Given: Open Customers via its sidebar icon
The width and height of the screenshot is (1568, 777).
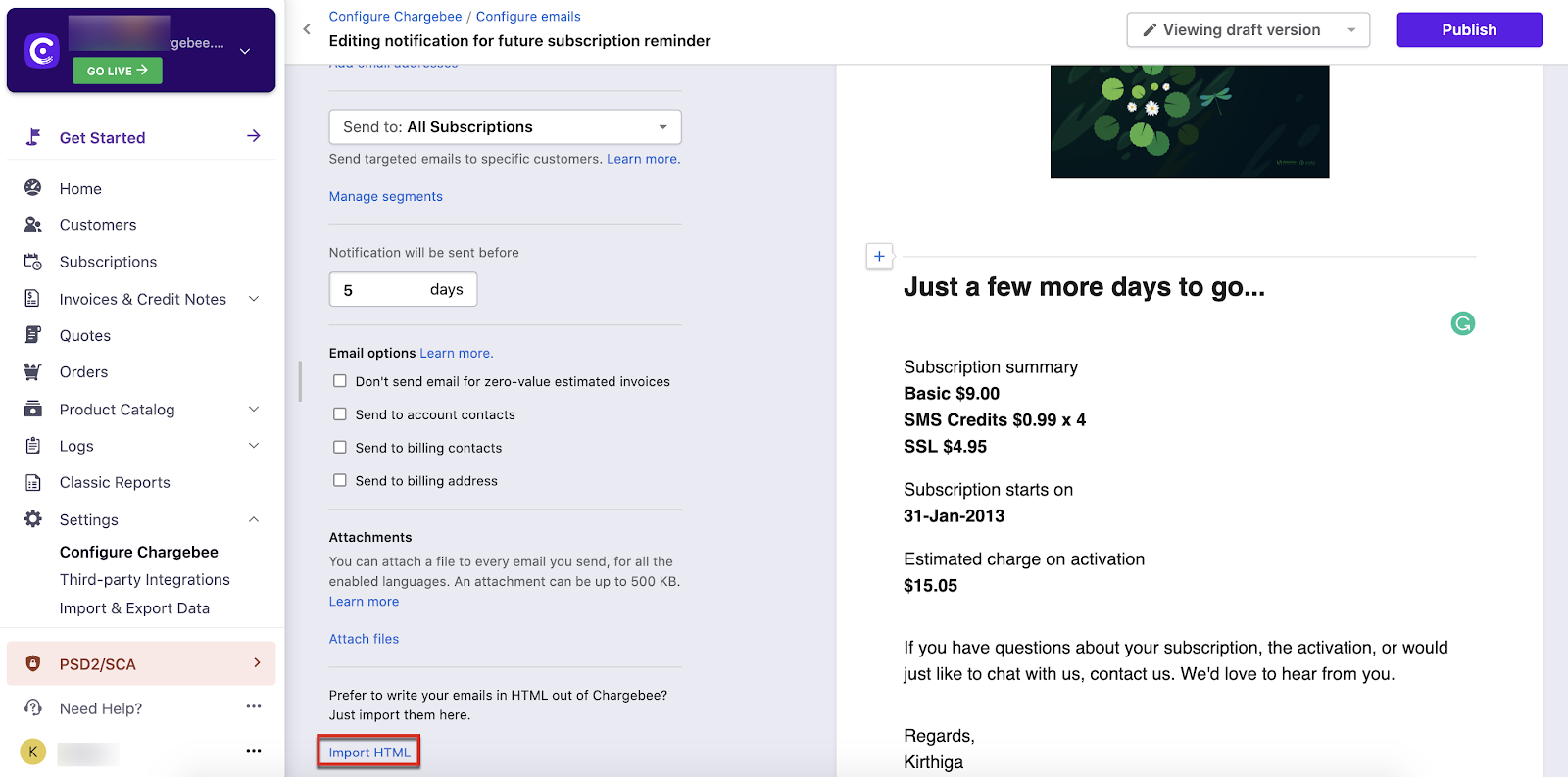Looking at the screenshot, I should [x=33, y=224].
